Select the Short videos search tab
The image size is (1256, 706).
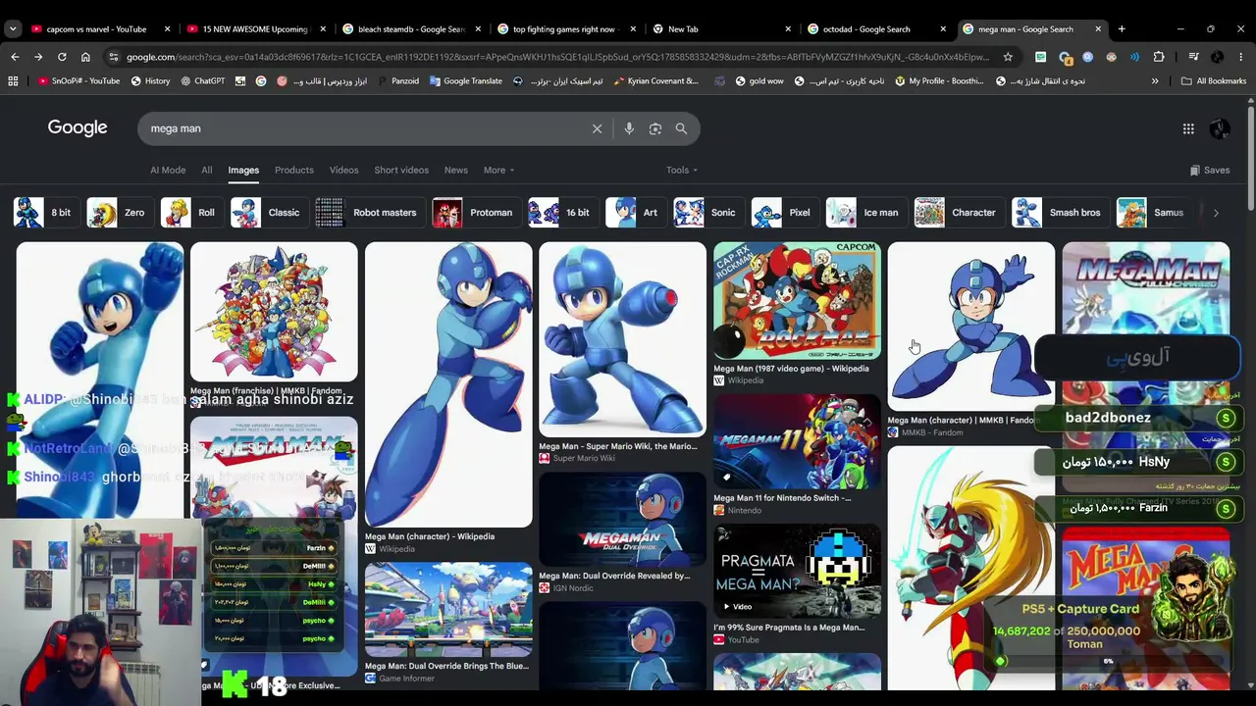click(401, 171)
